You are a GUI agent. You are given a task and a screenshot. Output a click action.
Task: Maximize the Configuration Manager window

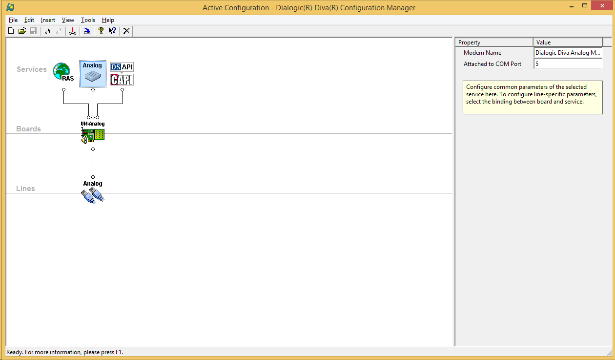[x=585, y=6]
